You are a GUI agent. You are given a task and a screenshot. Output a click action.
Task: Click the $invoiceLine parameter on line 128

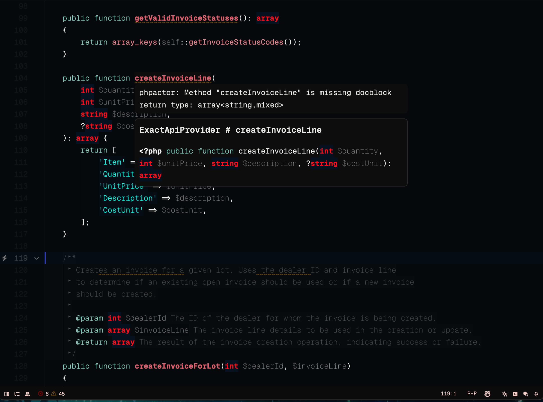coord(319,366)
